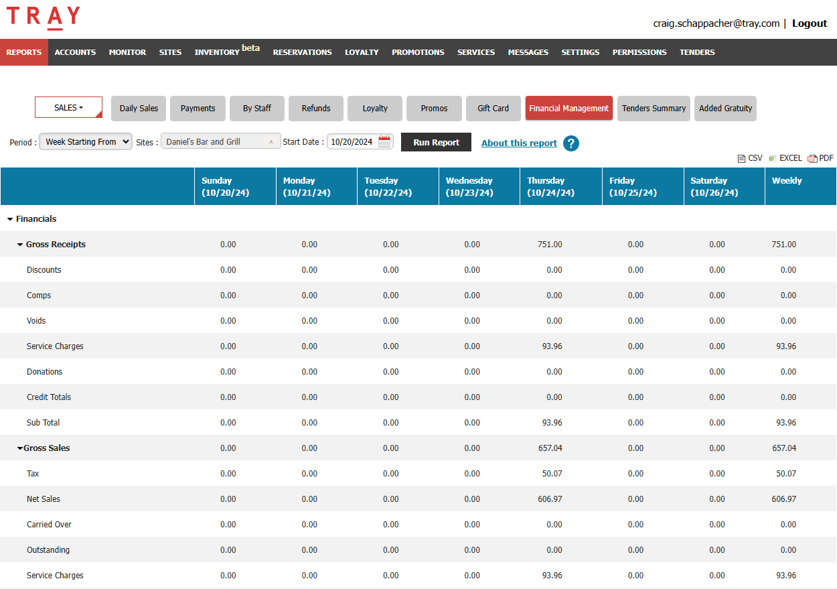The image size is (837, 589).
Task: Open the INVENTORY beta menu
Action: pos(226,52)
